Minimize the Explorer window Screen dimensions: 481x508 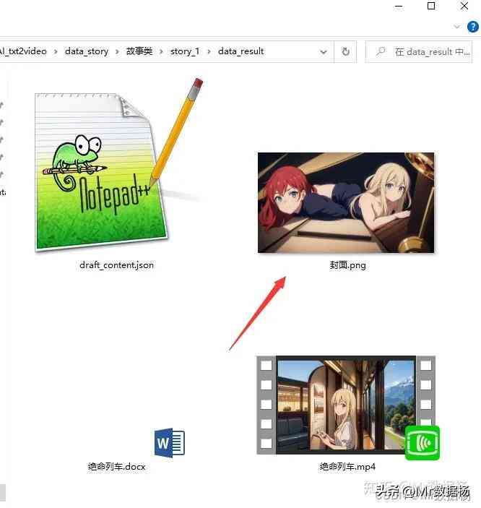point(399,7)
